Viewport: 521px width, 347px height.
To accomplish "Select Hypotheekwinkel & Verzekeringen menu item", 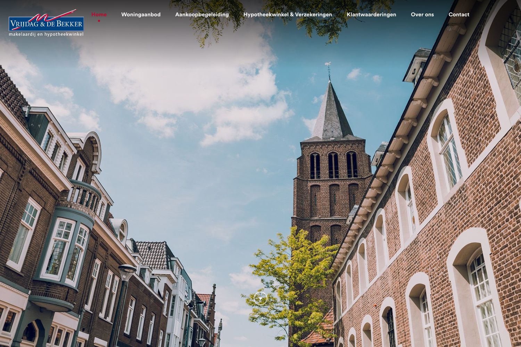I will tap(288, 15).
